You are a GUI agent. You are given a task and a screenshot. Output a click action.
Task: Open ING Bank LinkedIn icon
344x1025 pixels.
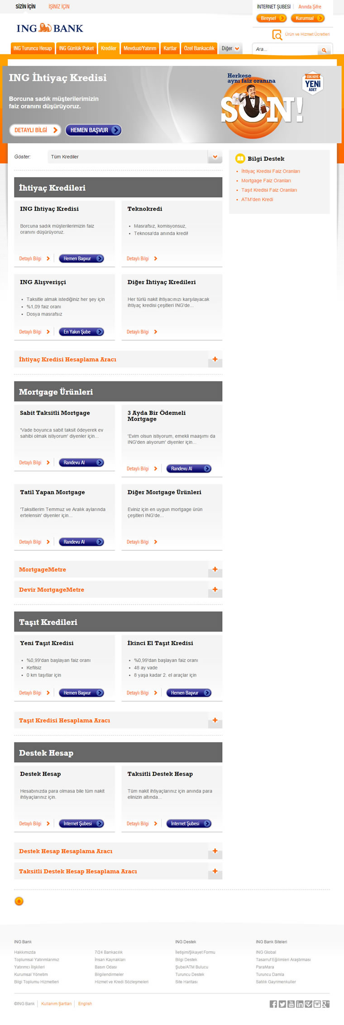pos(300,1004)
